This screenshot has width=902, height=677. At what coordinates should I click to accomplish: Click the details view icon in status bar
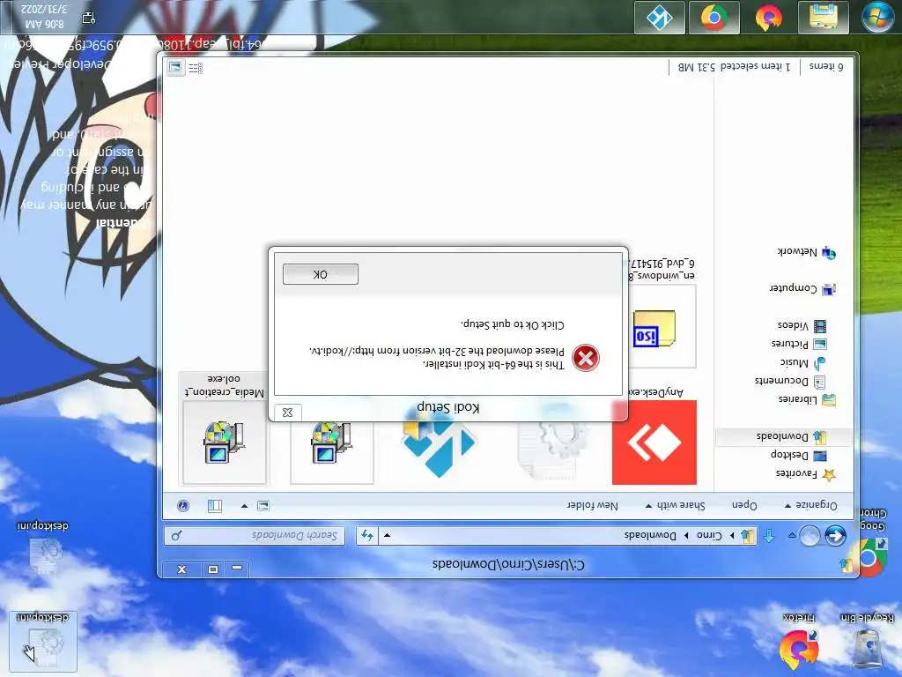pos(196,68)
